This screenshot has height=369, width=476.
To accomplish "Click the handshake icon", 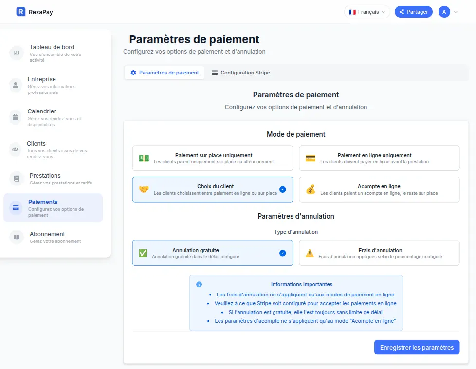I will coord(144,189).
